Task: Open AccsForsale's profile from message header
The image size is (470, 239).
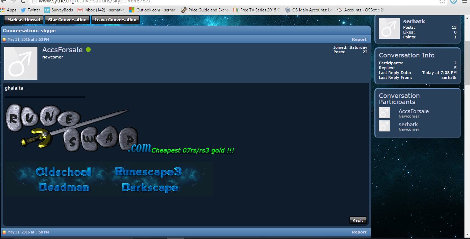Action: tap(62, 50)
